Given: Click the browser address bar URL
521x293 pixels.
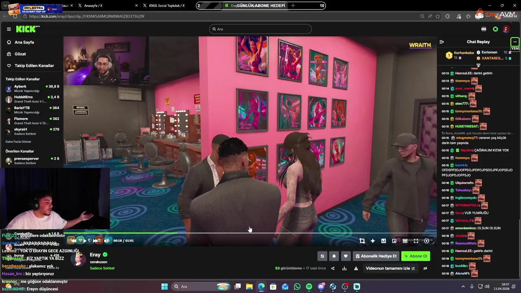Looking at the screenshot, I should [87, 16].
